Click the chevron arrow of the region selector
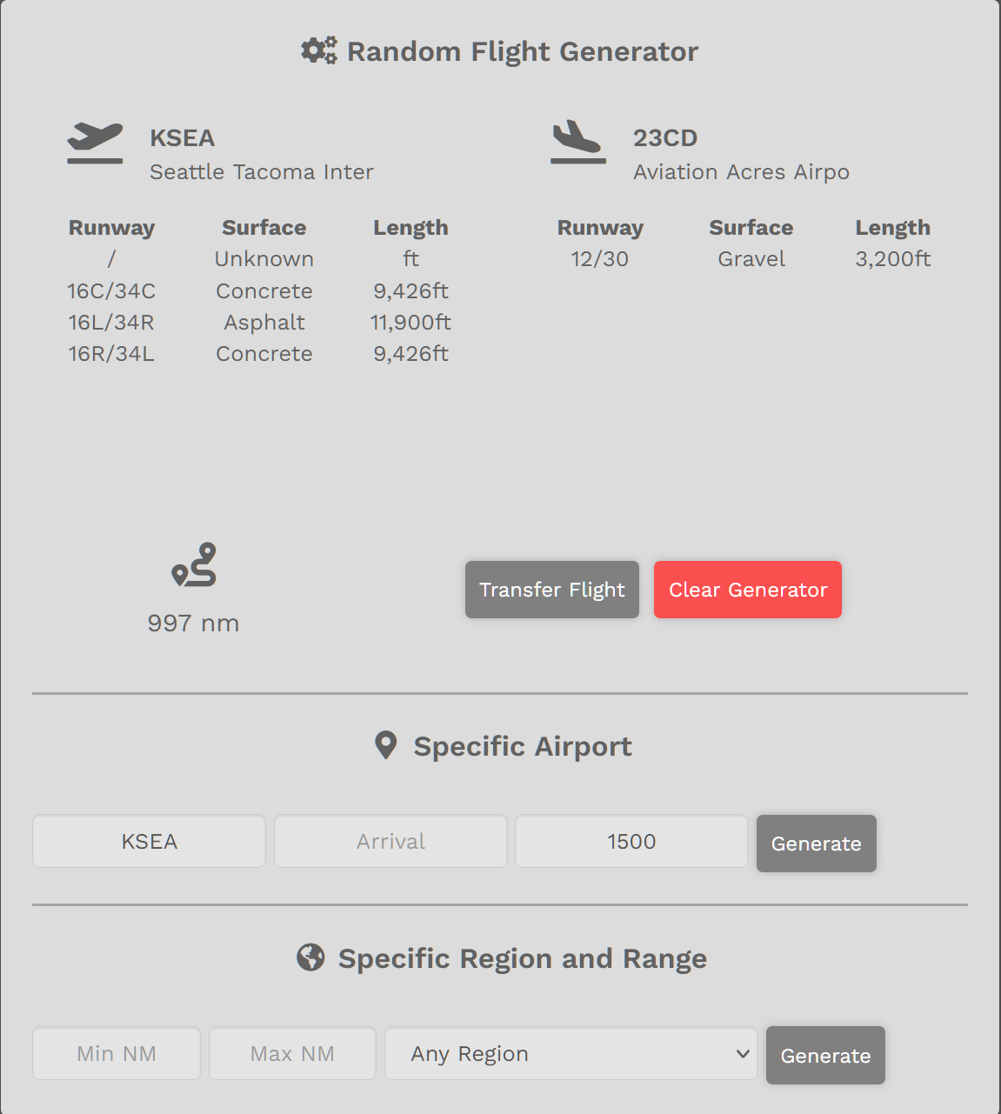Viewport: 1001px width, 1114px height. click(743, 1053)
